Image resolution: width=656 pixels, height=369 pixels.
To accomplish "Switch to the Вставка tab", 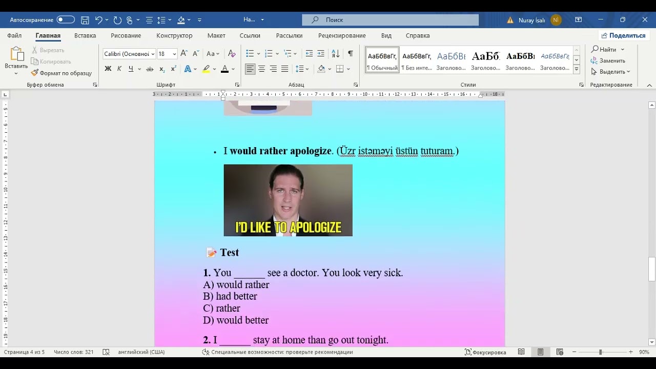I will coord(85,36).
